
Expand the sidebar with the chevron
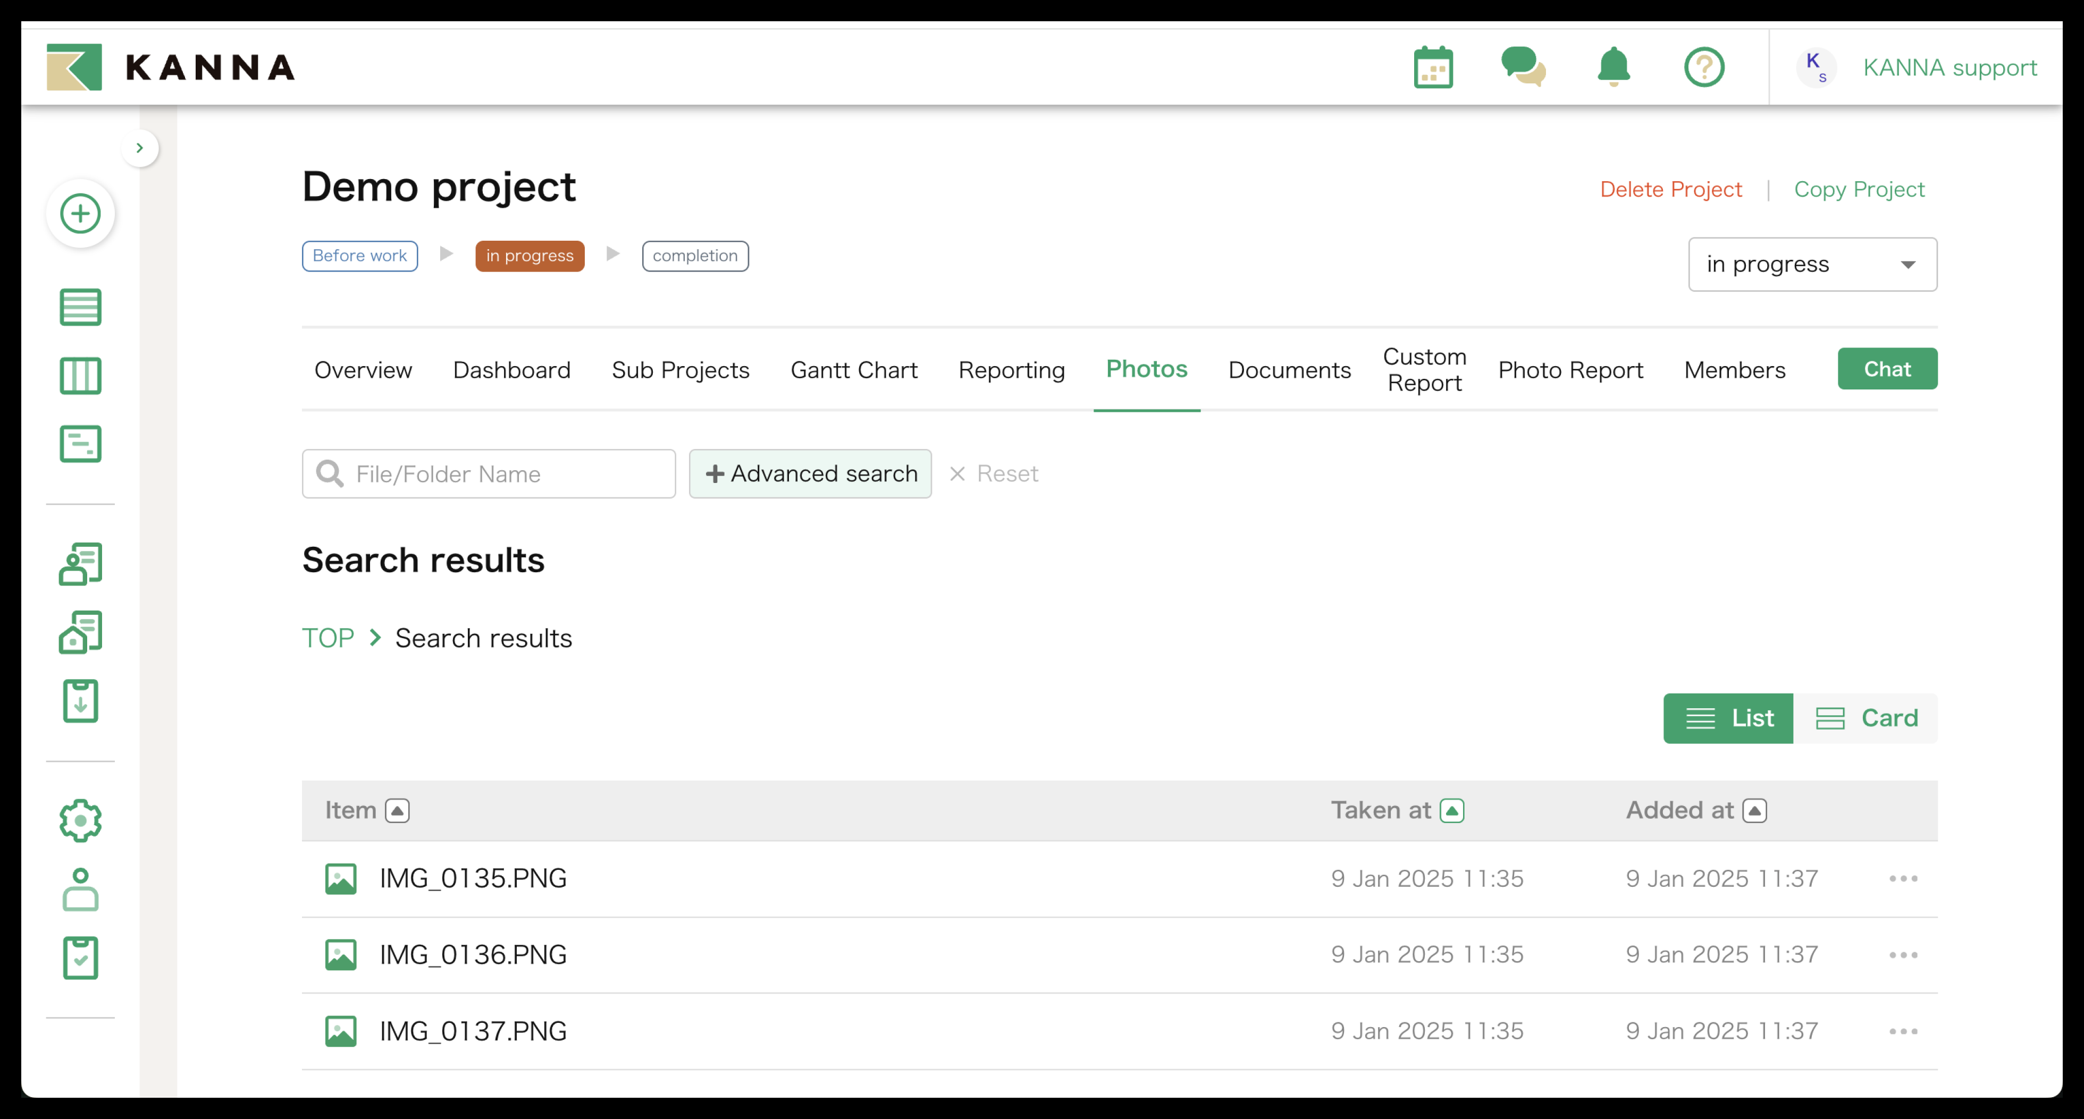pyautogui.click(x=140, y=148)
